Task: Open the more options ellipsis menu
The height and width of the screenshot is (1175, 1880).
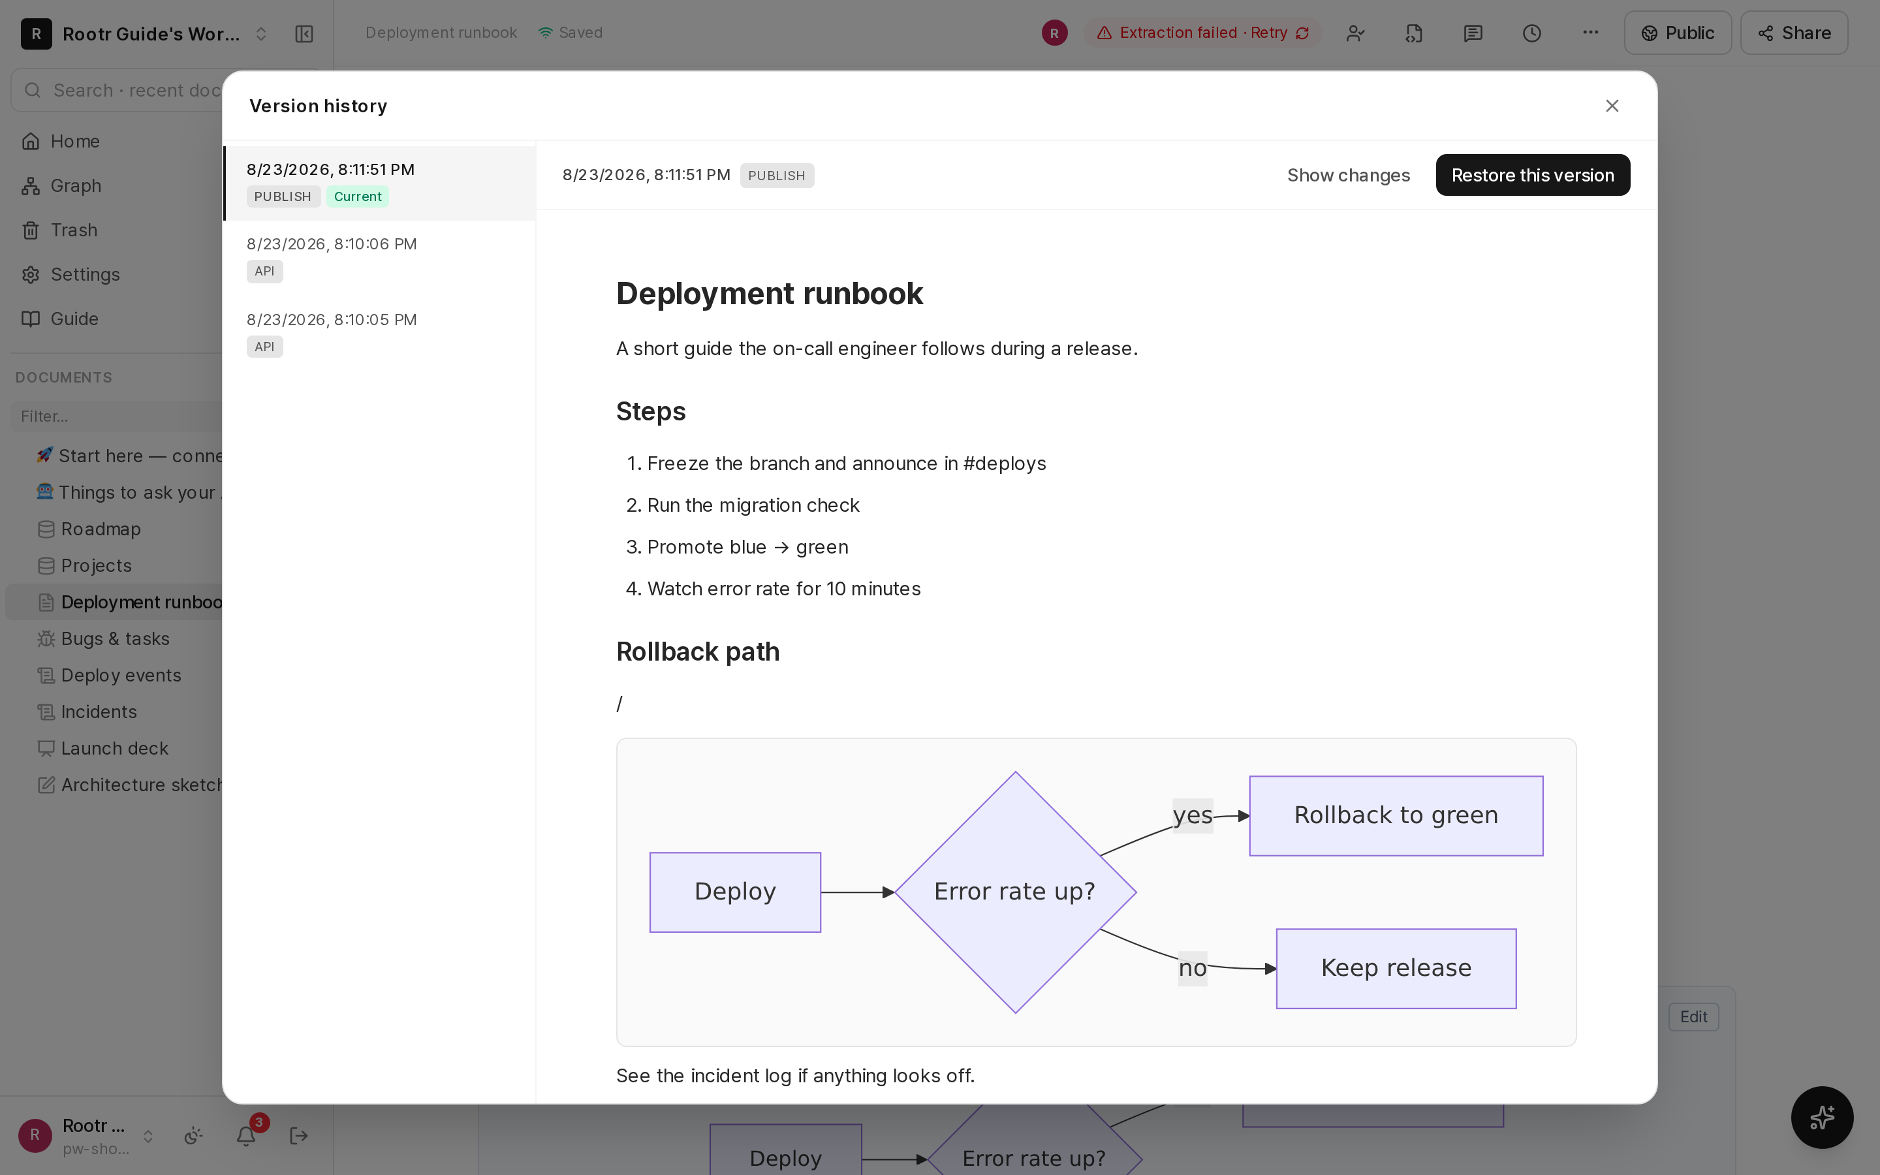Action: point(1590,33)
